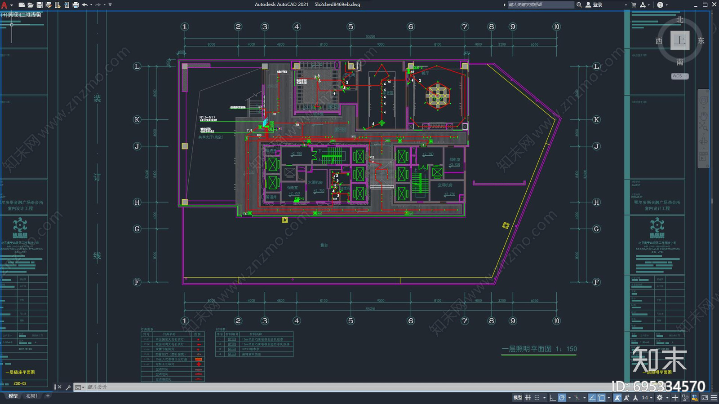Toggle ortho mode in status bar
The image size is (719, 404).
(x=553, y=398)
